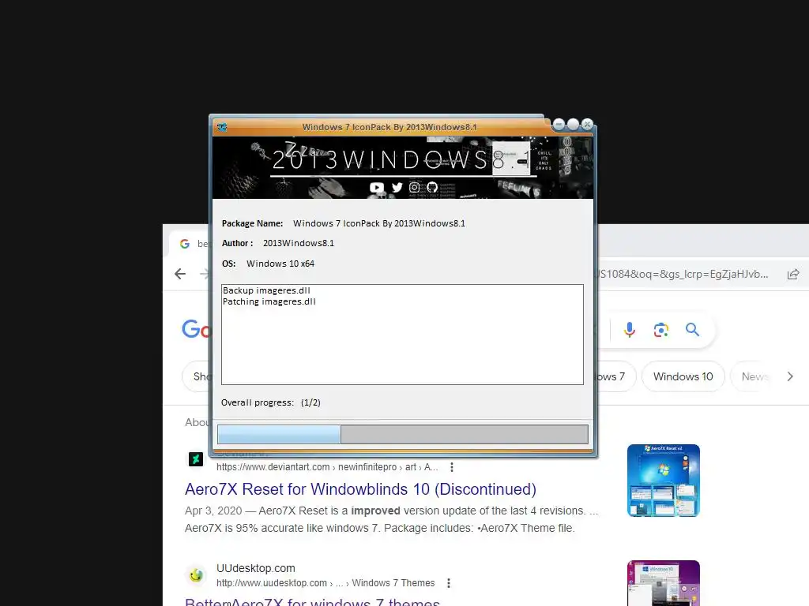
Task: Open the more options menu for DeviantArt result
Action: [x=452, y=467]
